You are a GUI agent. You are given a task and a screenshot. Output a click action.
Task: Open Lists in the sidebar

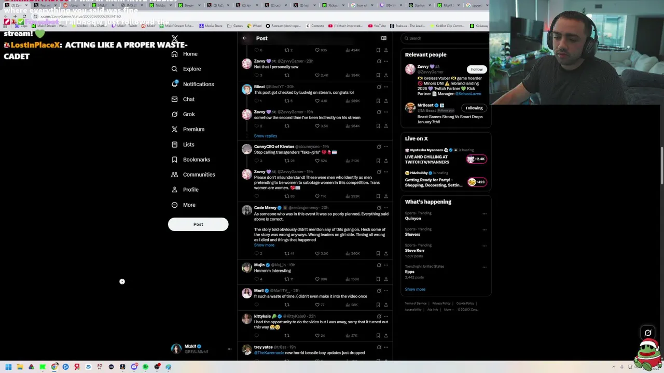coord(183,145)
